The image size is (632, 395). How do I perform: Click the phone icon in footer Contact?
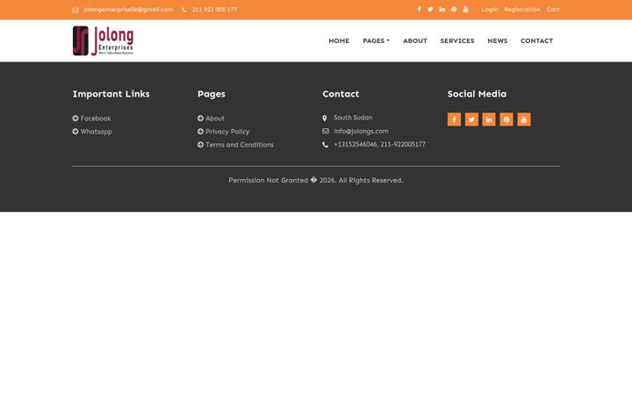click(x=326, y=145)
